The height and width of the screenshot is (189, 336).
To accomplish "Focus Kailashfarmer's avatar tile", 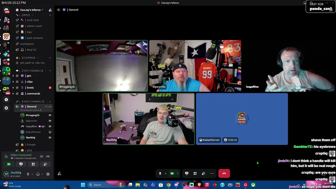I will pyautogui.click(x=242, y=119).
